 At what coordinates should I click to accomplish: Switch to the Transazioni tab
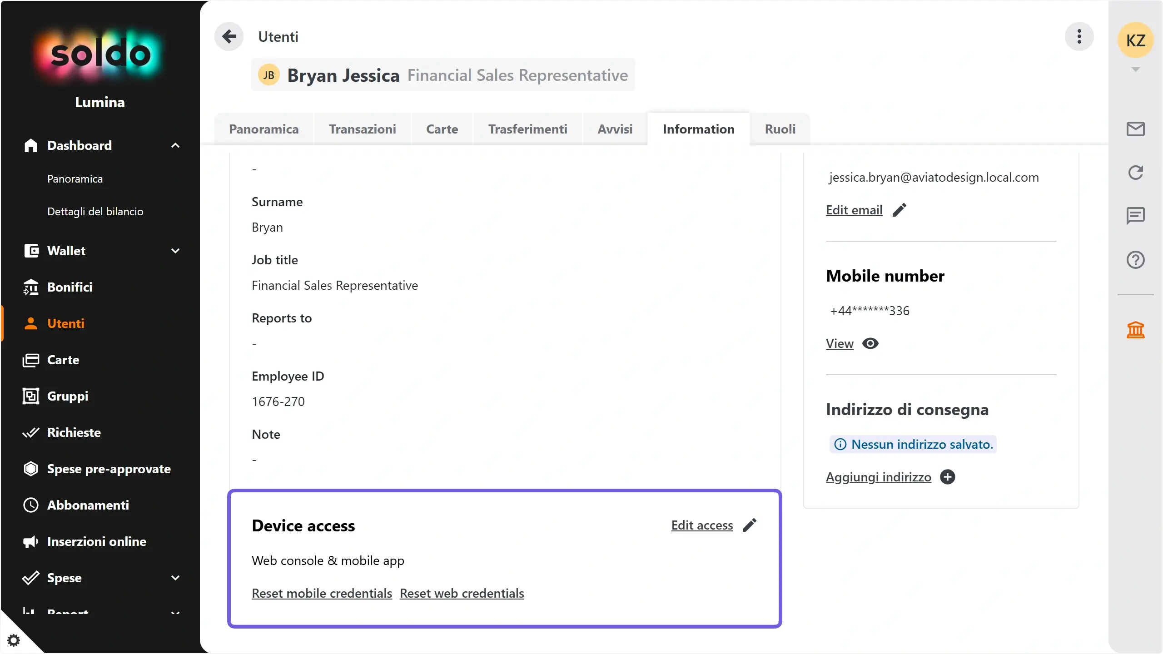pos(362,129)
